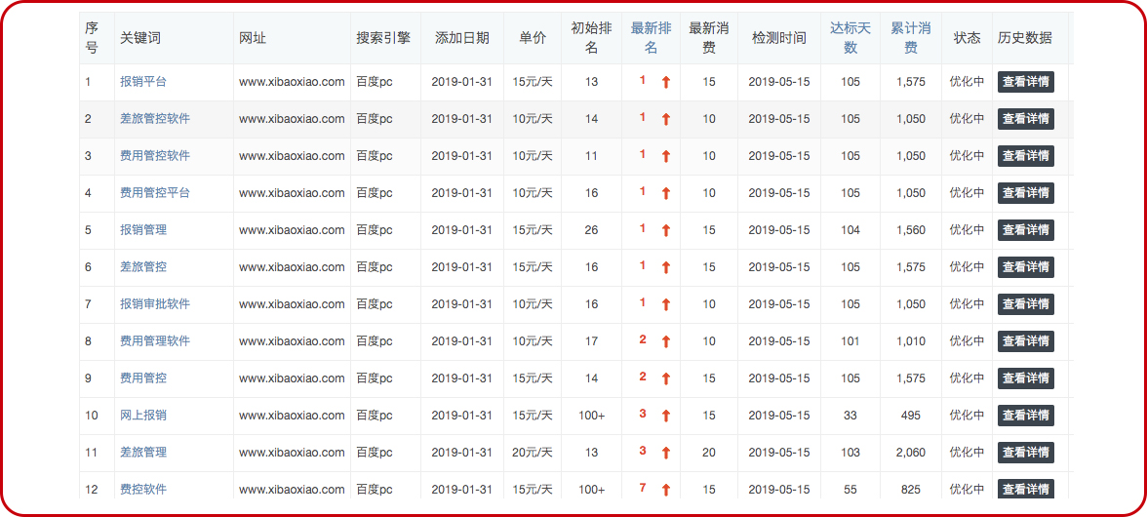Open the 报销平台 keyword link

(x=142, y=82)
